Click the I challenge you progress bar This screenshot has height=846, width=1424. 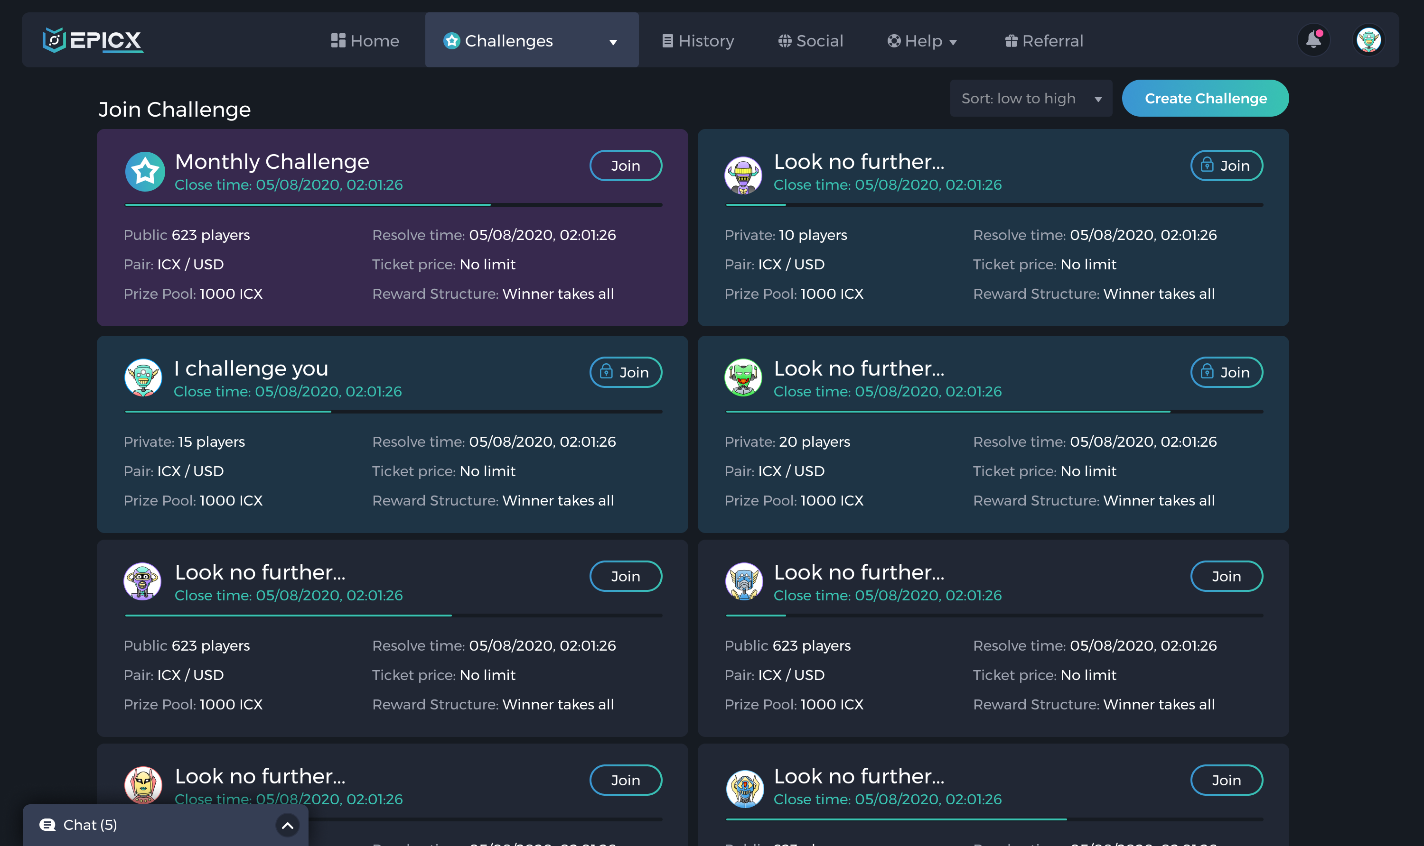click(x=393, y=411)
